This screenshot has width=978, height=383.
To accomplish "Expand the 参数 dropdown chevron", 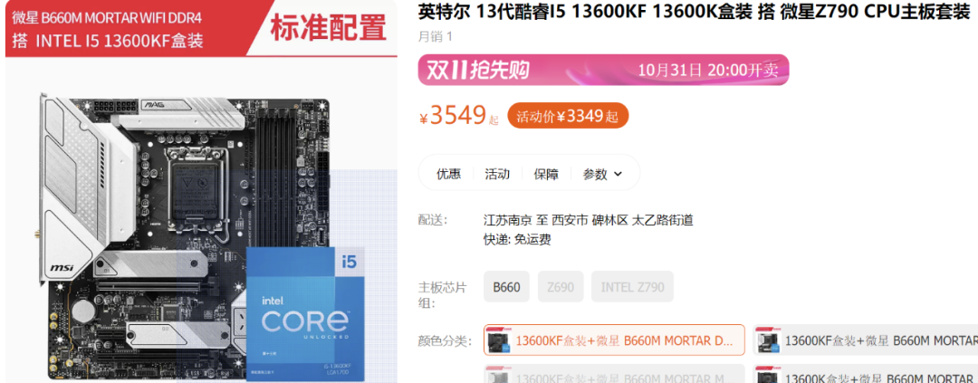I will click(x=618, y=174).
